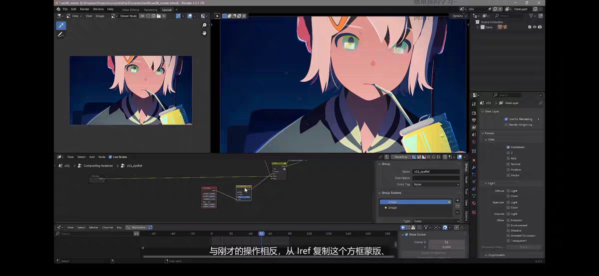The height and width of the screenshot is (276, 599).
Task: Toggle Show Cursor checkbox
Action: coord(406,235)
